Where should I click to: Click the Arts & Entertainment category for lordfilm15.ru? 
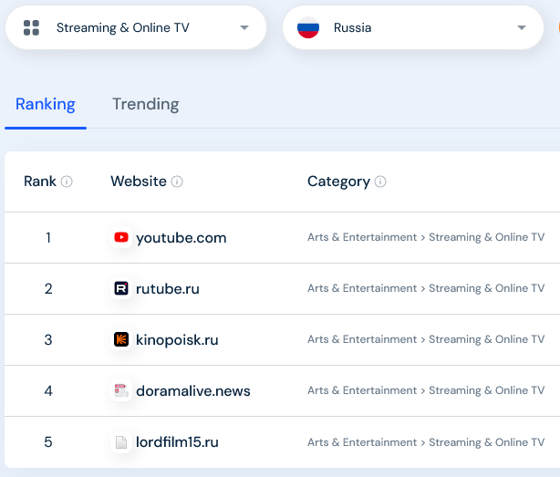tap(362, 442)
